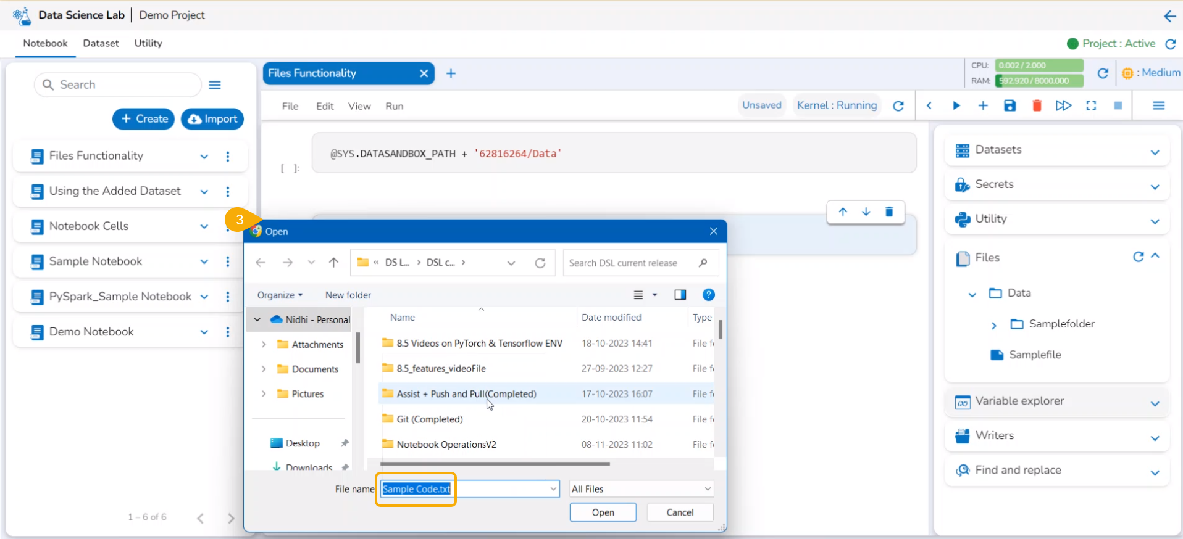Expand the Variable explorer section
This screenshot has height=539, width=1183.
tap(1155, 403)
